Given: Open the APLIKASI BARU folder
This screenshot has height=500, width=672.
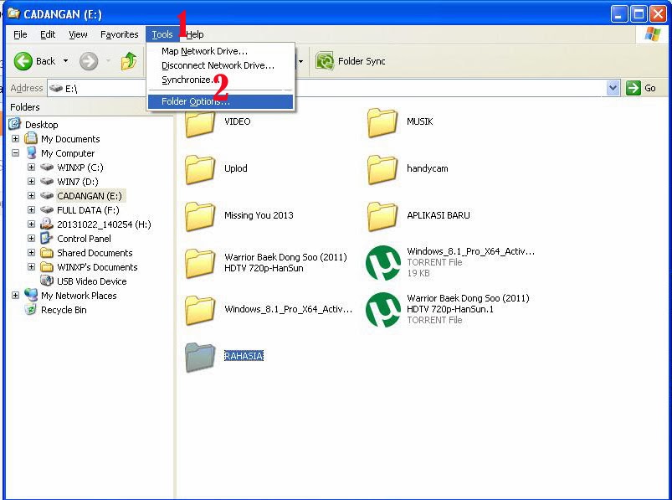Looking at the screenshot, I should [x=384, y=216].
